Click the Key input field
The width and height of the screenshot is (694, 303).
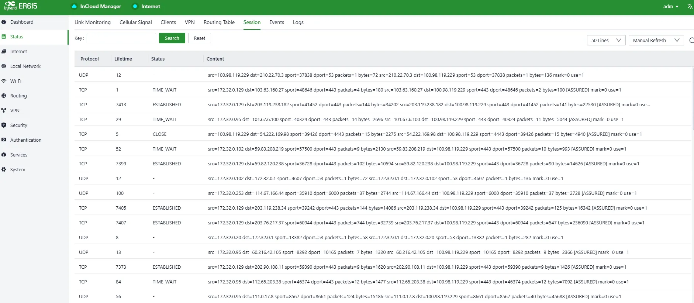pos(121,38)
